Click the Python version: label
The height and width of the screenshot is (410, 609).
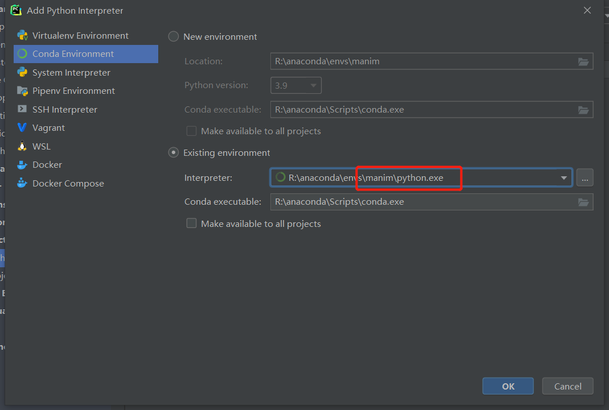216,85
